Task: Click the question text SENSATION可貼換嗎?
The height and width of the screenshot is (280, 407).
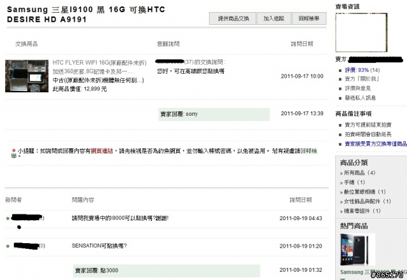Action: [x=99, y=246]
